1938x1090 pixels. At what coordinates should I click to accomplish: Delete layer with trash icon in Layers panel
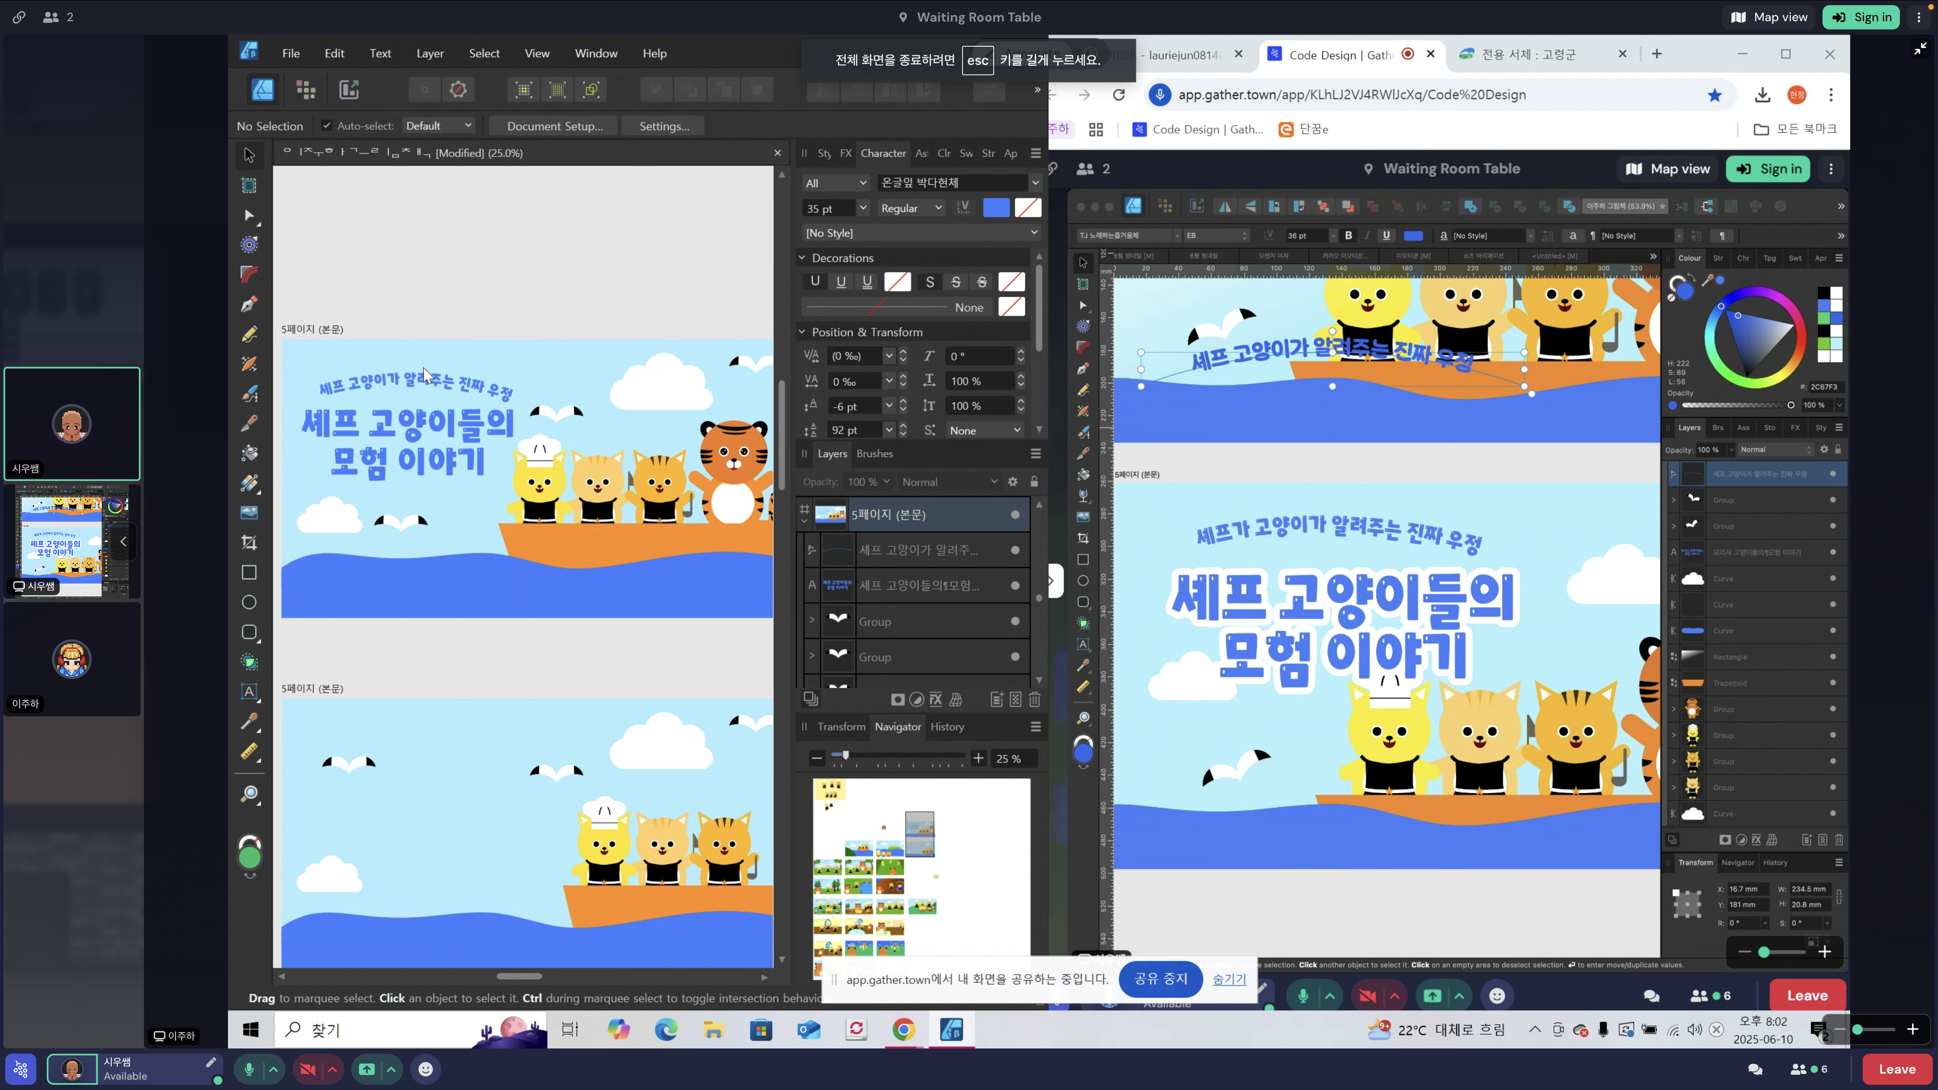pos(1034,699)
